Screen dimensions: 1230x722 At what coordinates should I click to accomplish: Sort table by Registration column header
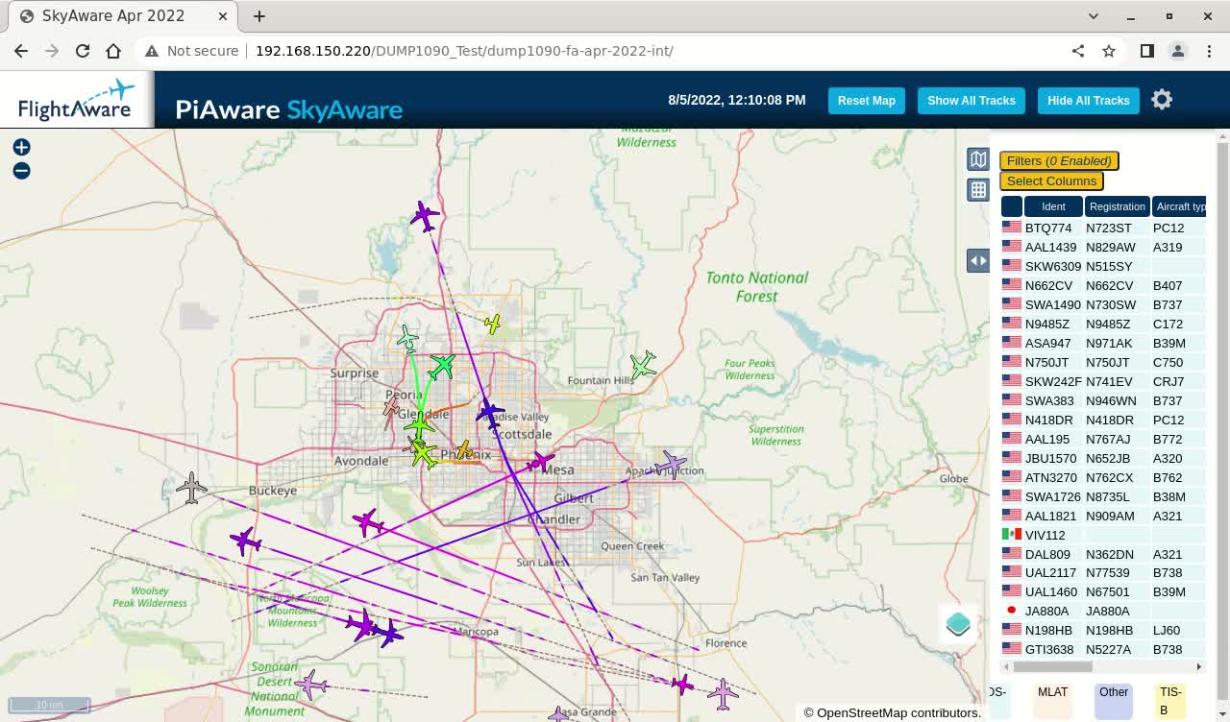pos(1118,206)
